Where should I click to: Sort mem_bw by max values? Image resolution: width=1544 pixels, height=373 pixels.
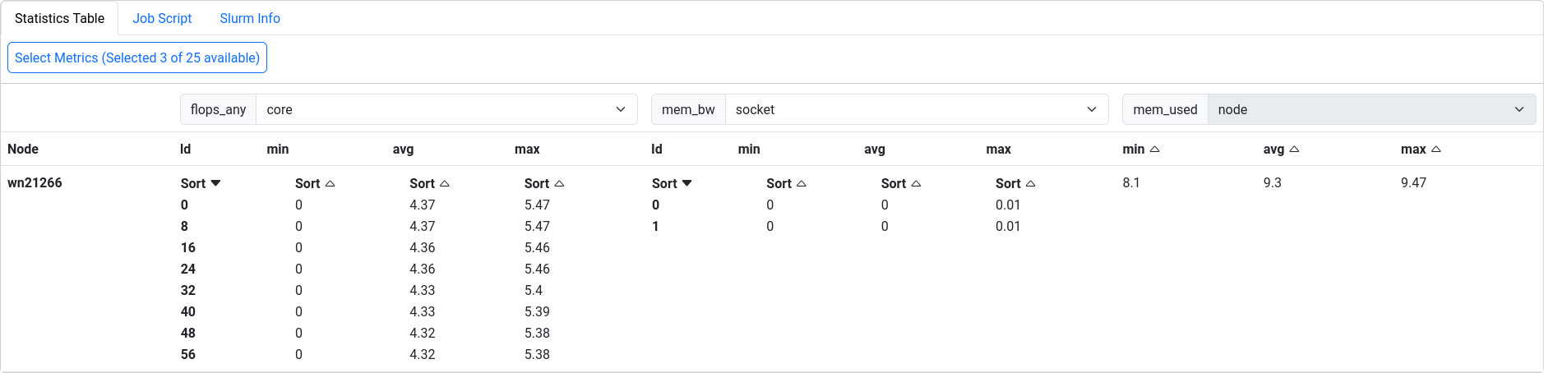[x=1015, y=183]
